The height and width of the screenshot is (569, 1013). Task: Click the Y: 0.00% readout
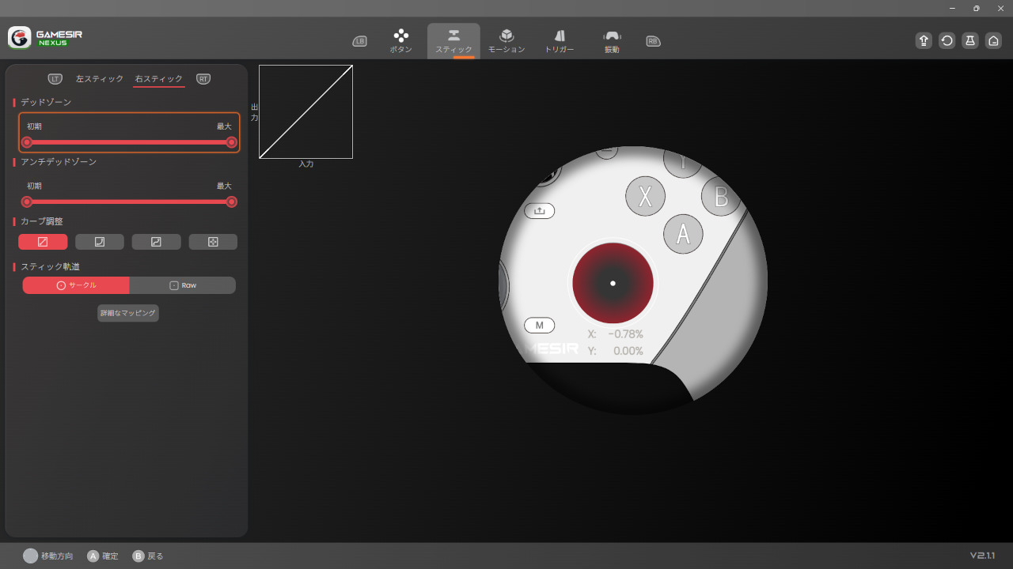click(x=616, y=351)
